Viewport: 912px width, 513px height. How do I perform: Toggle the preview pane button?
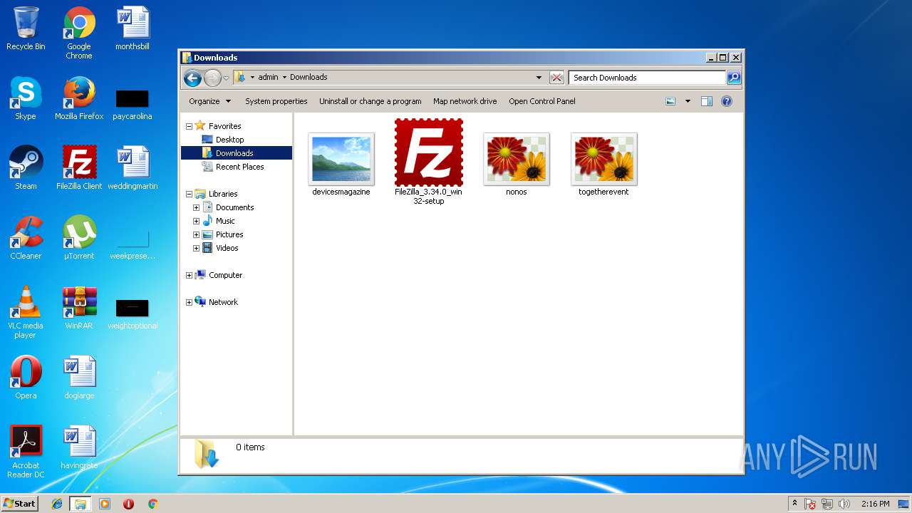pos(707,101)
